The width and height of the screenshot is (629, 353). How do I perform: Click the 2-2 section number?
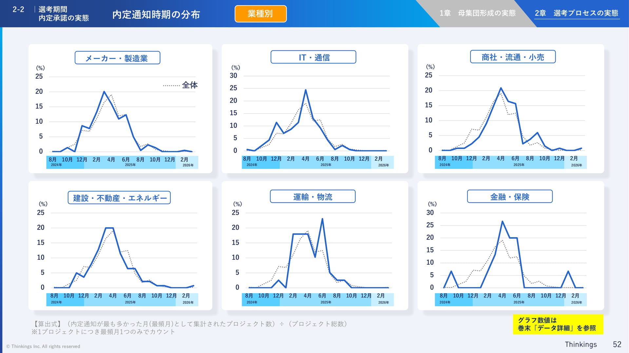[18, 9]
